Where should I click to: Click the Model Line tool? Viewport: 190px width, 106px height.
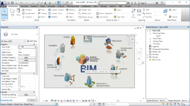pyautogui.click(x=85, y=13)
